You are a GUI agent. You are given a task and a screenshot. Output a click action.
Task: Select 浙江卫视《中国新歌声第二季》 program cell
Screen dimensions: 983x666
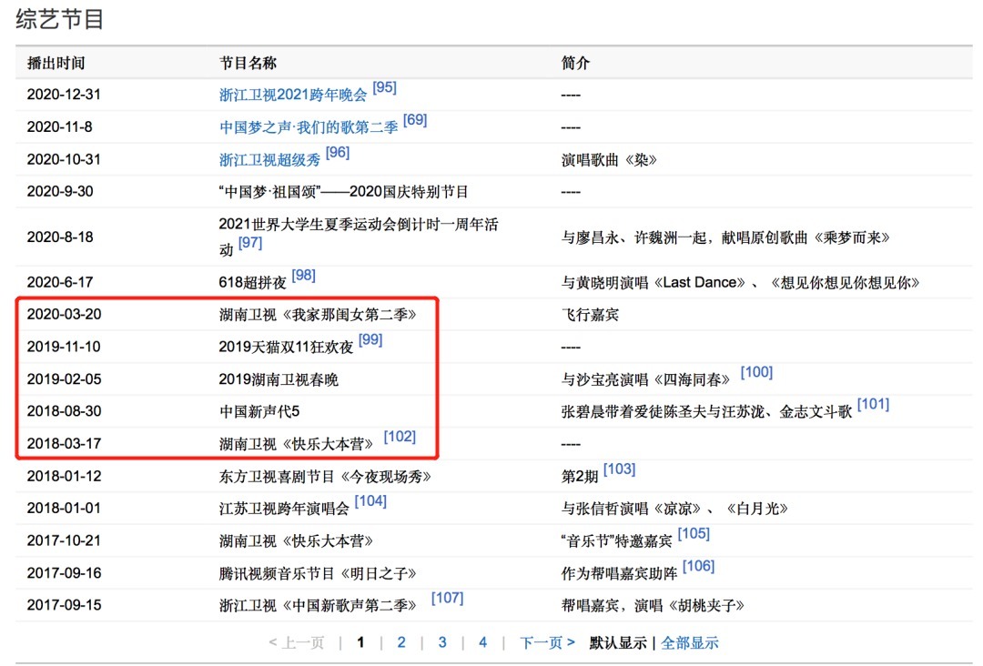point(318,605)
